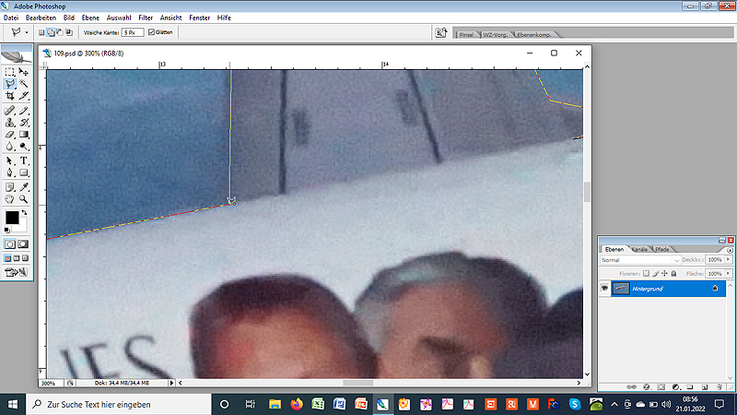Viewport: 737px width, 415px height.
Task: Open the Ebene menu
Action: (x=90, y=18)
